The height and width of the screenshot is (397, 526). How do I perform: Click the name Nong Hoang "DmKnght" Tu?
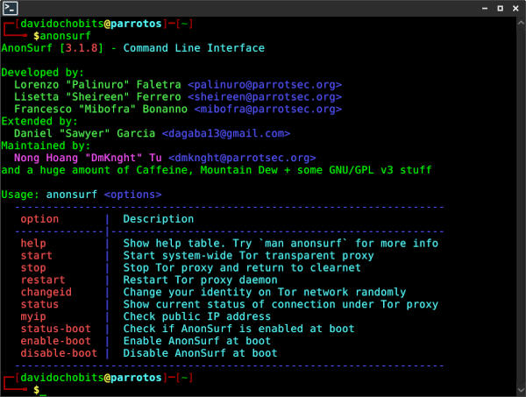tap(88, 158)
